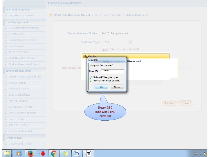Launch Firefox from taskbar

coord(31,154)
